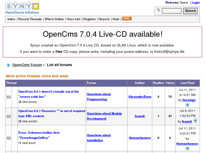The width and height of the screenshot is (205, 153).
Task: Click the Last Post column header
Action: (x=188, y=83)
